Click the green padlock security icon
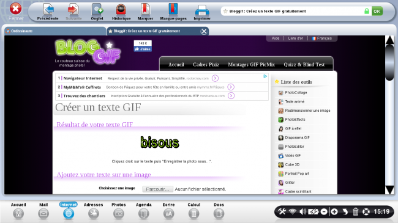The height and width of the screenshot is (223, 398). [x=367, y=11]
